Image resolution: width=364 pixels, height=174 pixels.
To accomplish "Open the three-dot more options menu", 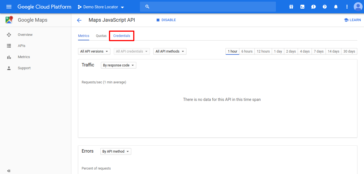I will [x=347, y=7].
